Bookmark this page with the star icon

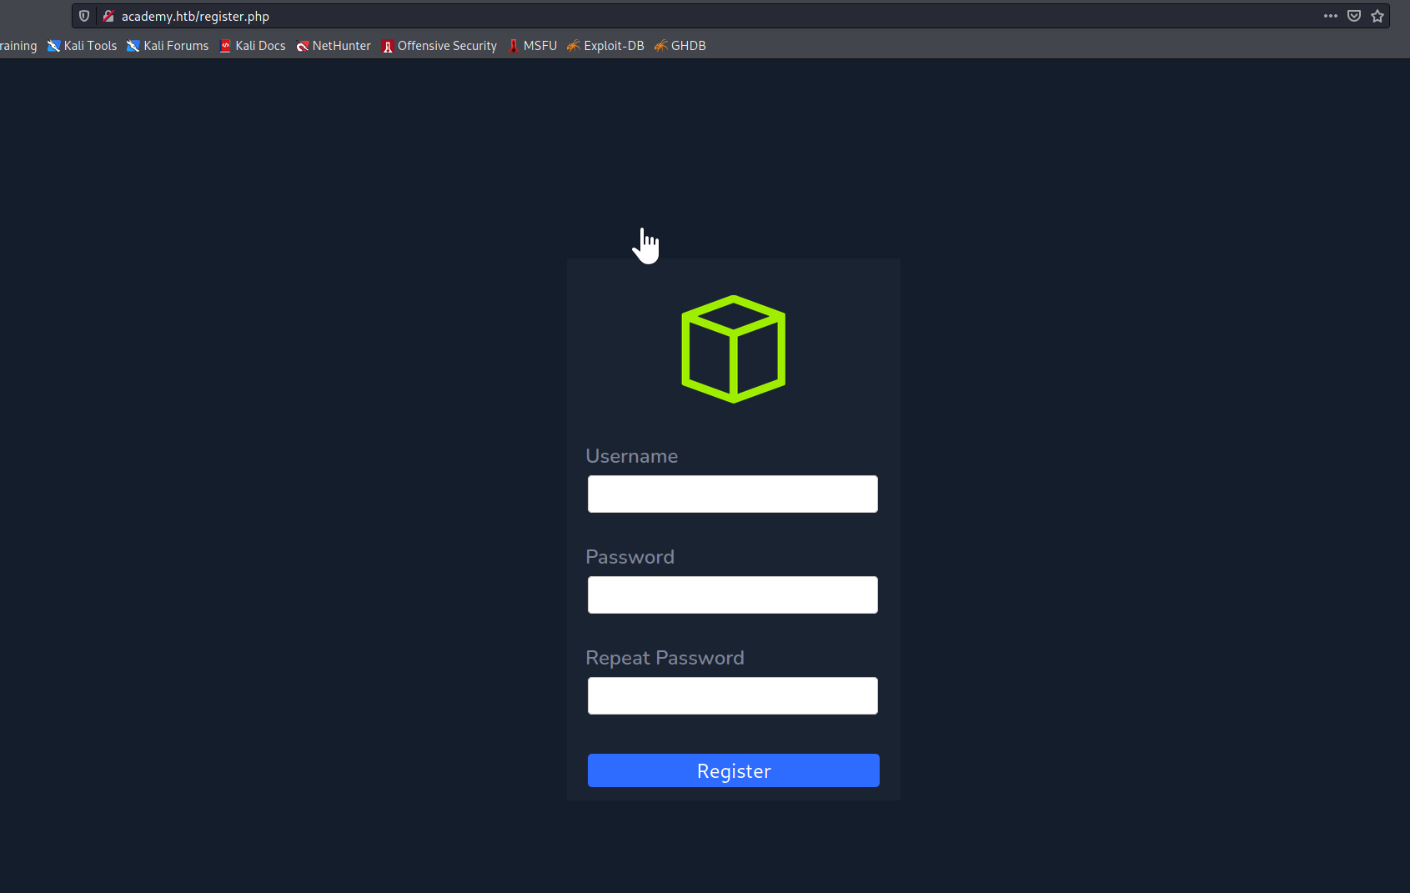click(x=1377, y=16)
